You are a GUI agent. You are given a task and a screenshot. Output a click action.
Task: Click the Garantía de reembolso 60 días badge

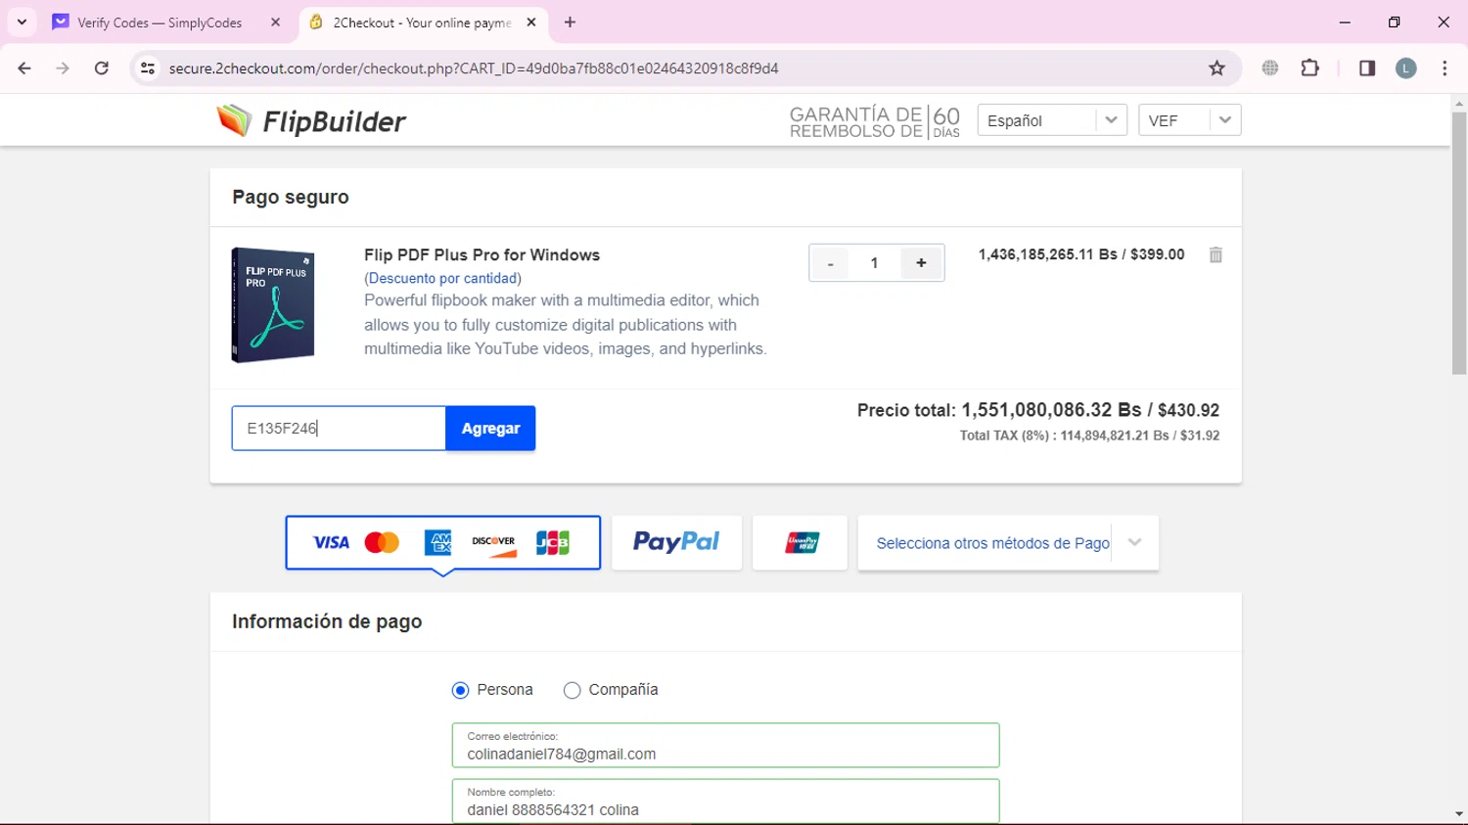875,121
